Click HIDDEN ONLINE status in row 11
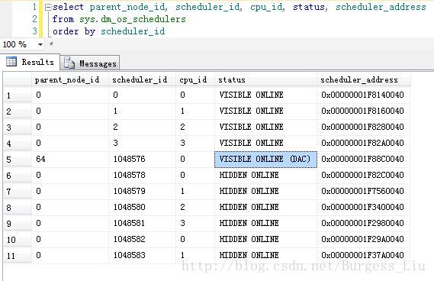Viewport: 434px width, 281px height. (265, 255)
